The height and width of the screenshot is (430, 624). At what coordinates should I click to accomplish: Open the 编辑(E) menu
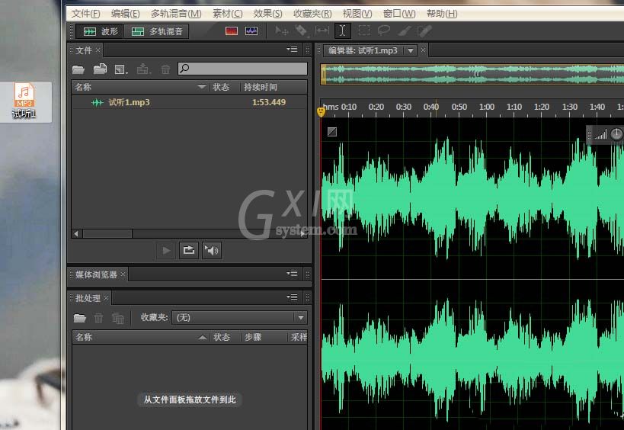[x=126, y=14]
